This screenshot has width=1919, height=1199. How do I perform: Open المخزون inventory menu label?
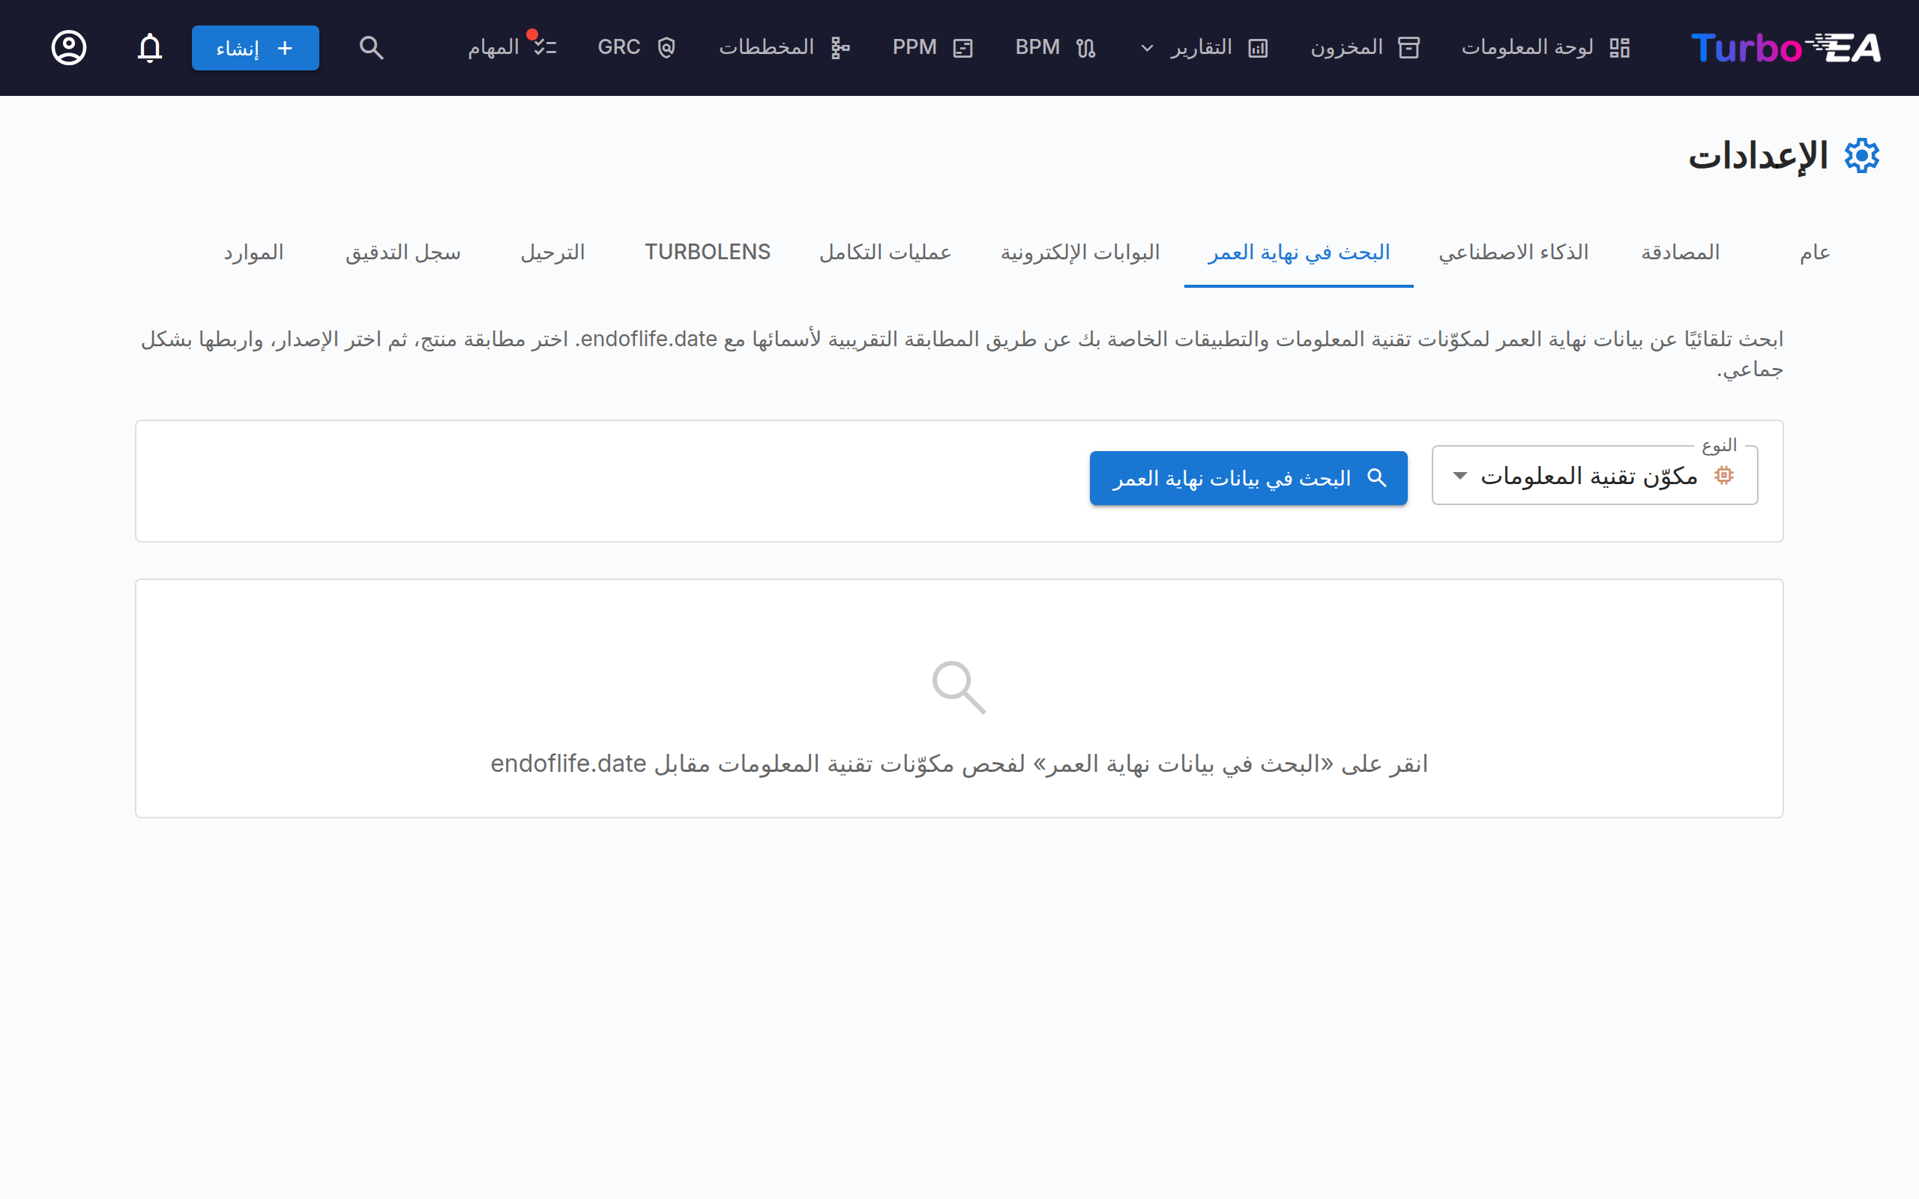1346,47
